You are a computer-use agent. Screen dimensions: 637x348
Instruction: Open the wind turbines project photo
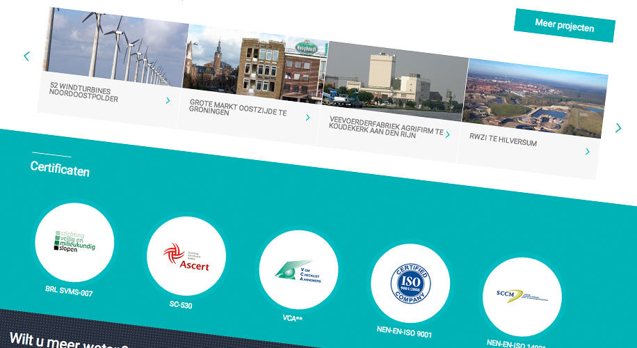click(116, 47)
